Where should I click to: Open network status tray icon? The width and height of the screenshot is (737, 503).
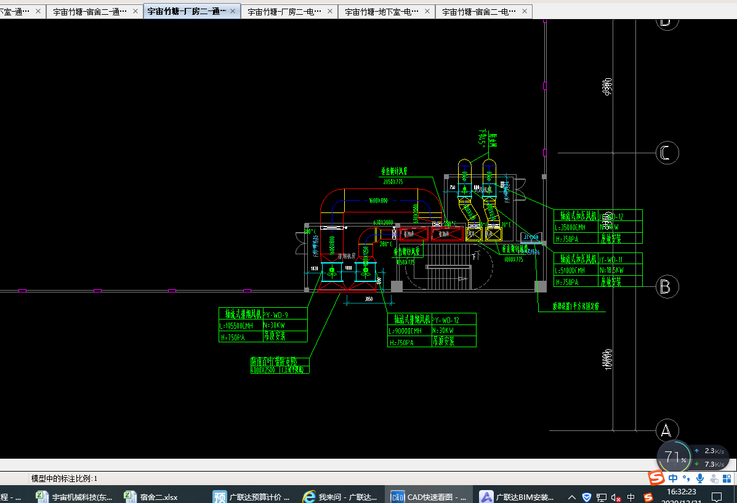click(601, 497)
